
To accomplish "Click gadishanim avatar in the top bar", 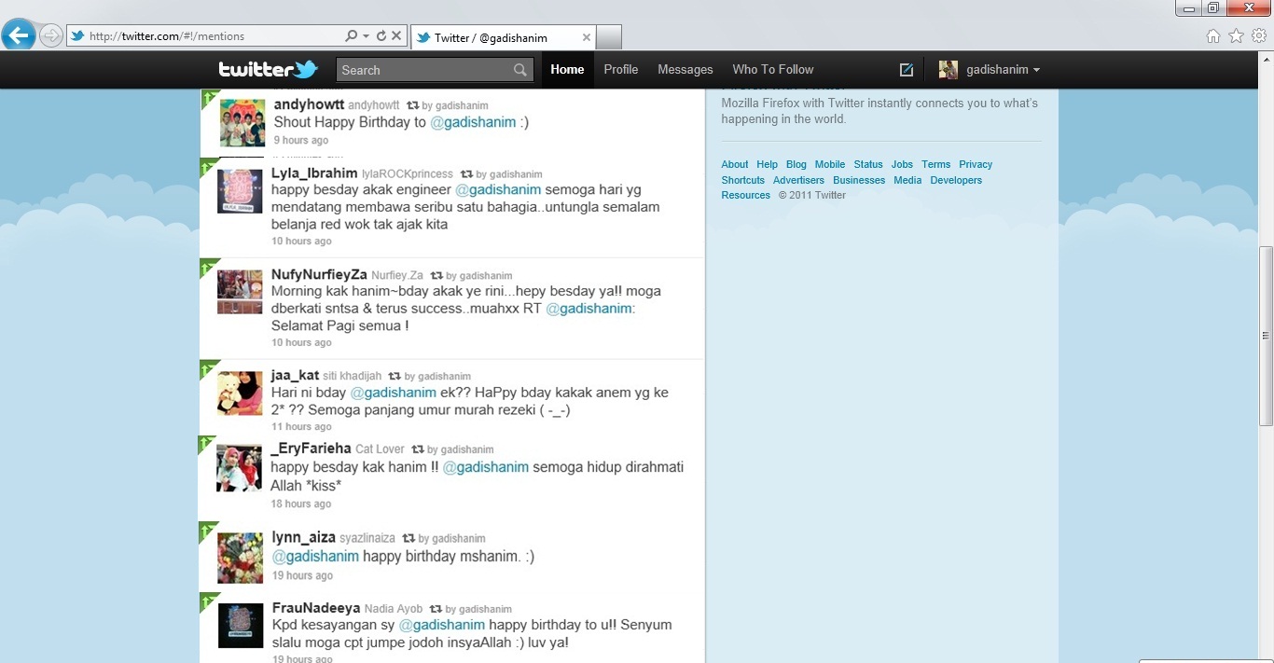I will point(949,69).
